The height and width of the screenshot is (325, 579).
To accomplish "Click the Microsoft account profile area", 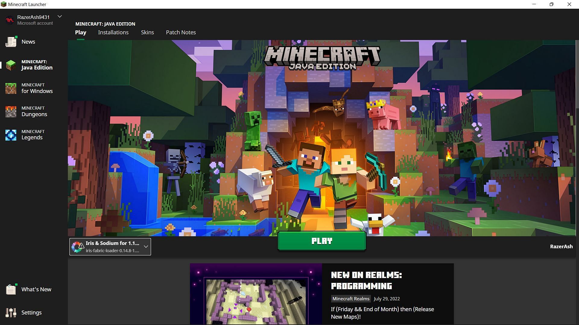I will click(x=34, y=20).
